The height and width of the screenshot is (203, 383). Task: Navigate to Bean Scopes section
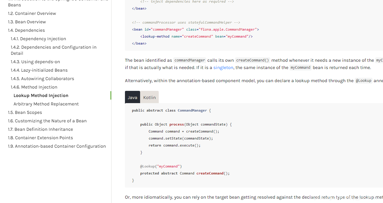click(x=25, y=112)
